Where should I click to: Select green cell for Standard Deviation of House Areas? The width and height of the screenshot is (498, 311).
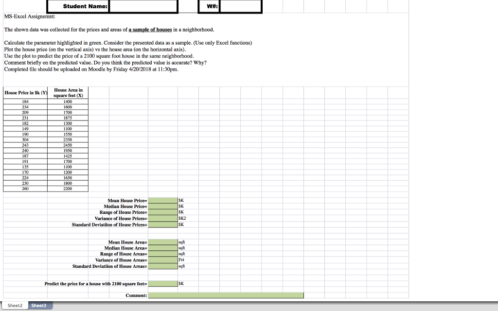163,266
